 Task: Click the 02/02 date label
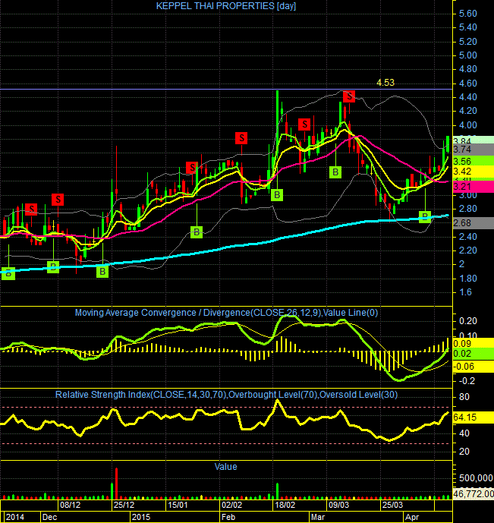[231, 505]
